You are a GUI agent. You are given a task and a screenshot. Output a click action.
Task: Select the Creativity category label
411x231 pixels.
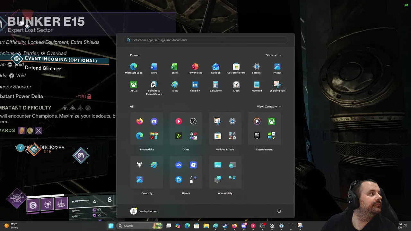coord(147,193)
